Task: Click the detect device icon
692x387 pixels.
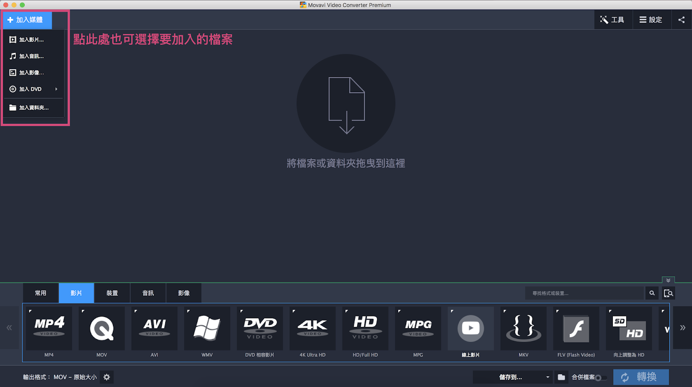Action: [668, 293]
